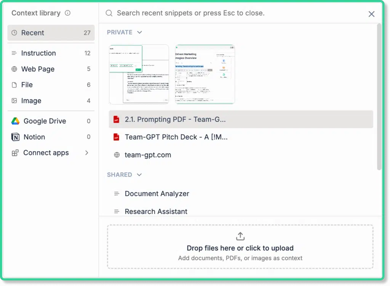Image resolution: width=390 pixels, height=286 pixels.
Task: Click the clock icon next to Recent
Action: click(14, 33)
